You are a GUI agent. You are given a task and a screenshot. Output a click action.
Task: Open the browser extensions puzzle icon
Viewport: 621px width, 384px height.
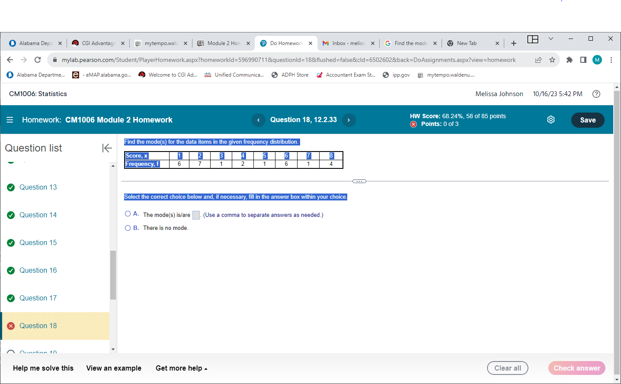tap(570, 60)
